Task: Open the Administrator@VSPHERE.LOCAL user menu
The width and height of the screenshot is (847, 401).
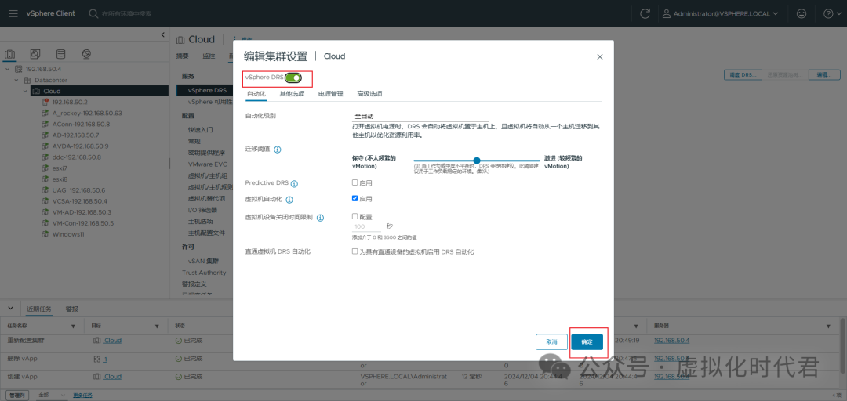Action: (x=721, y=13)
